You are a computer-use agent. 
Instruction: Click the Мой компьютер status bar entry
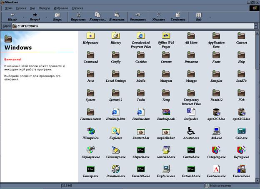[x=219, y=186]
